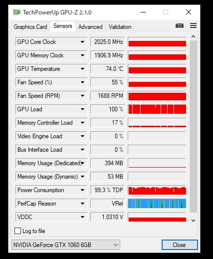Click the 53 MB value

pos(108,177)
